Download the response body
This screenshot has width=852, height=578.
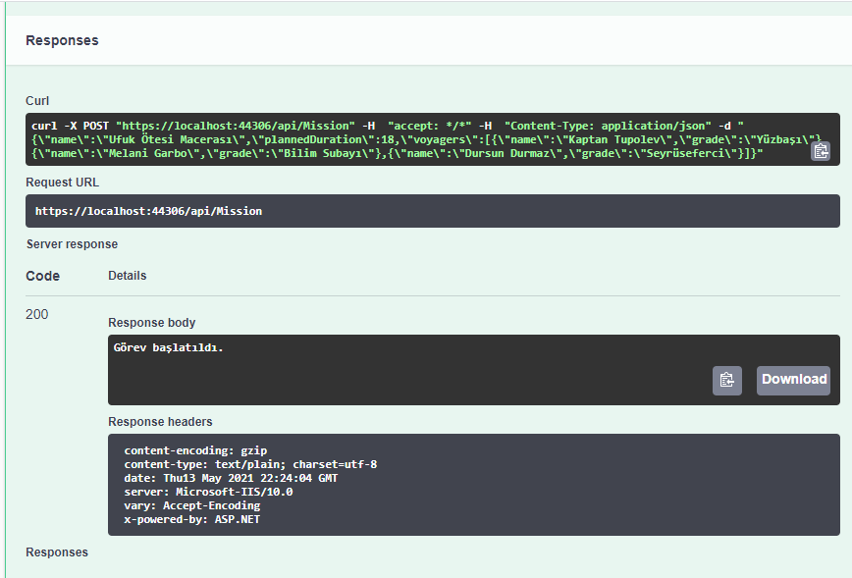point(793,380)
